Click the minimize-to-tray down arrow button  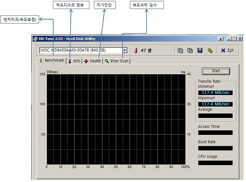coord(221,39)
